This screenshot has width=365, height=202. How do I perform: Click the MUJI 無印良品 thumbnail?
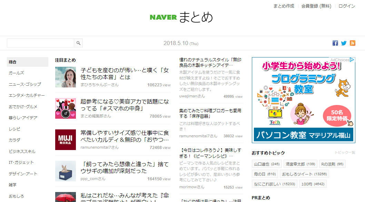tap(66, 140)
